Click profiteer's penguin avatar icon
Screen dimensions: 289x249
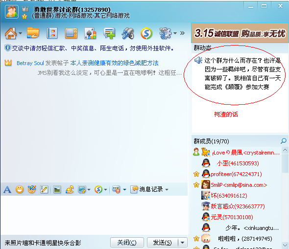pyautogui.click(x=206, y=174)
